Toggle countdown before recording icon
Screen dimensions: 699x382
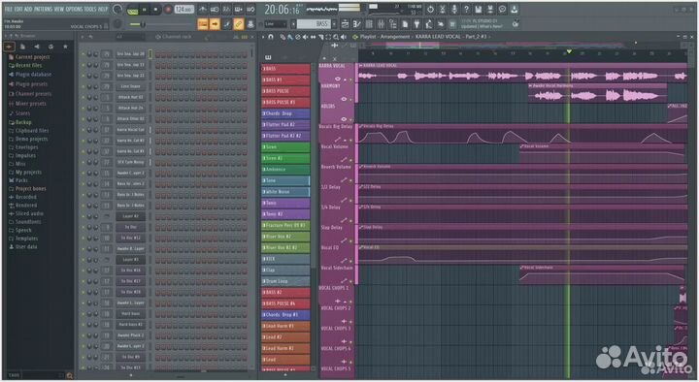[x=226, y=10]
